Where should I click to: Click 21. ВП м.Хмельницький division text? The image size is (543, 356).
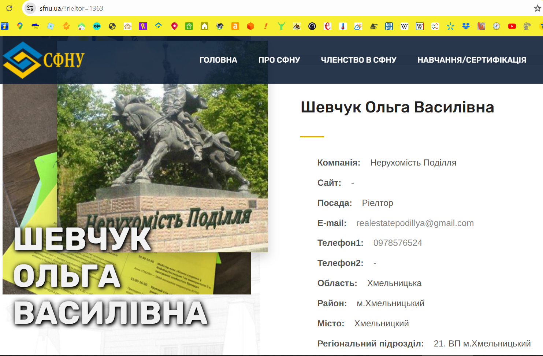tap(482, 344)
